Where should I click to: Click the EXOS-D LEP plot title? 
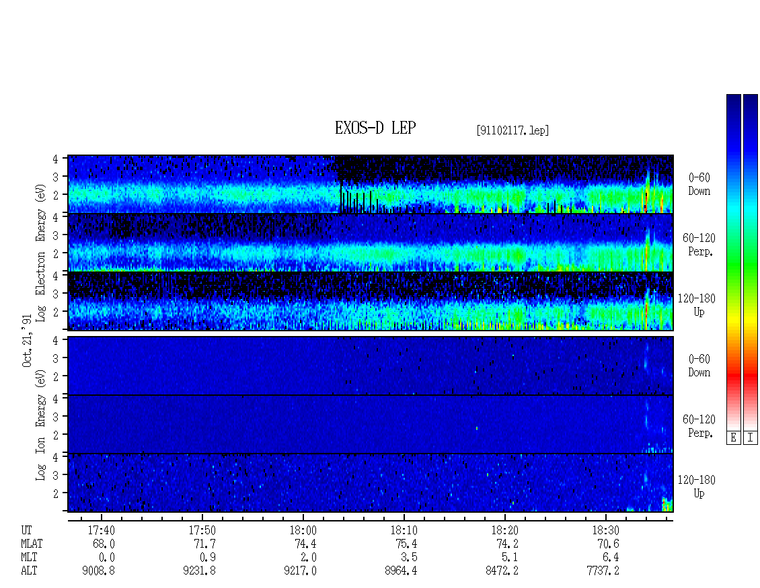pos(375,128)
